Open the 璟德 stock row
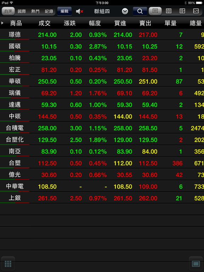The width and height of the screenshot is (204, 272). [x=102, y=34]
